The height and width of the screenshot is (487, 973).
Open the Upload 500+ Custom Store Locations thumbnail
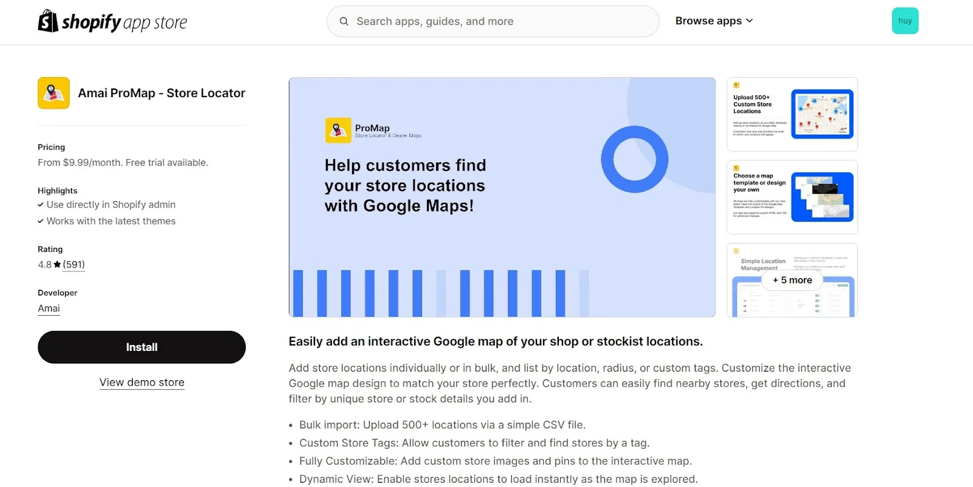point(792,114)
